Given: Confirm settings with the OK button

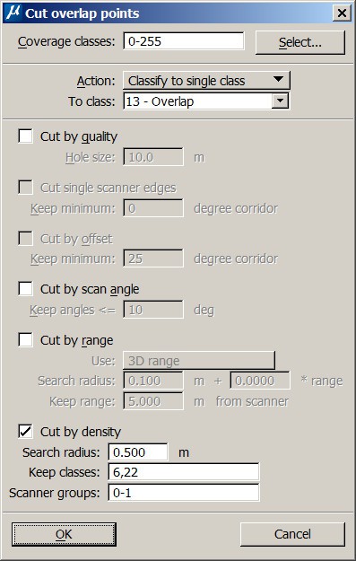Looking at the screenshot, I should [64, 534].
